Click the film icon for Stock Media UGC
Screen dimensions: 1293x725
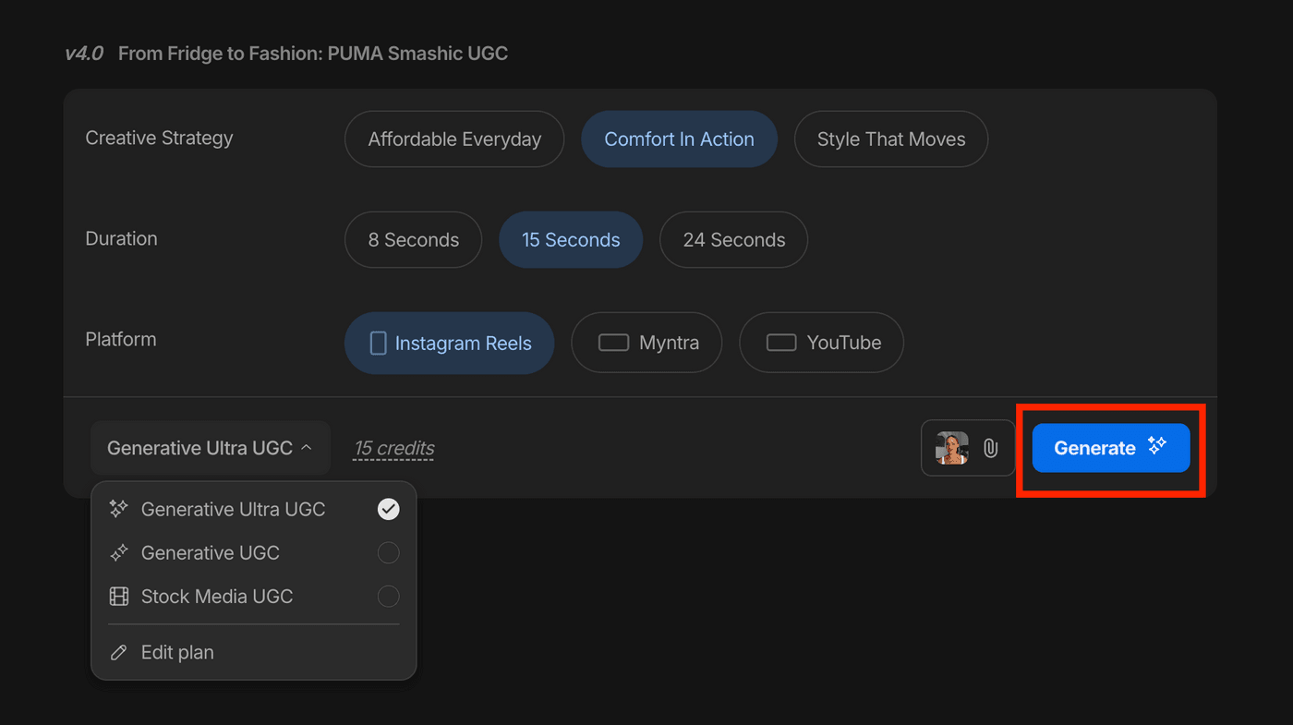pos(119,597)
